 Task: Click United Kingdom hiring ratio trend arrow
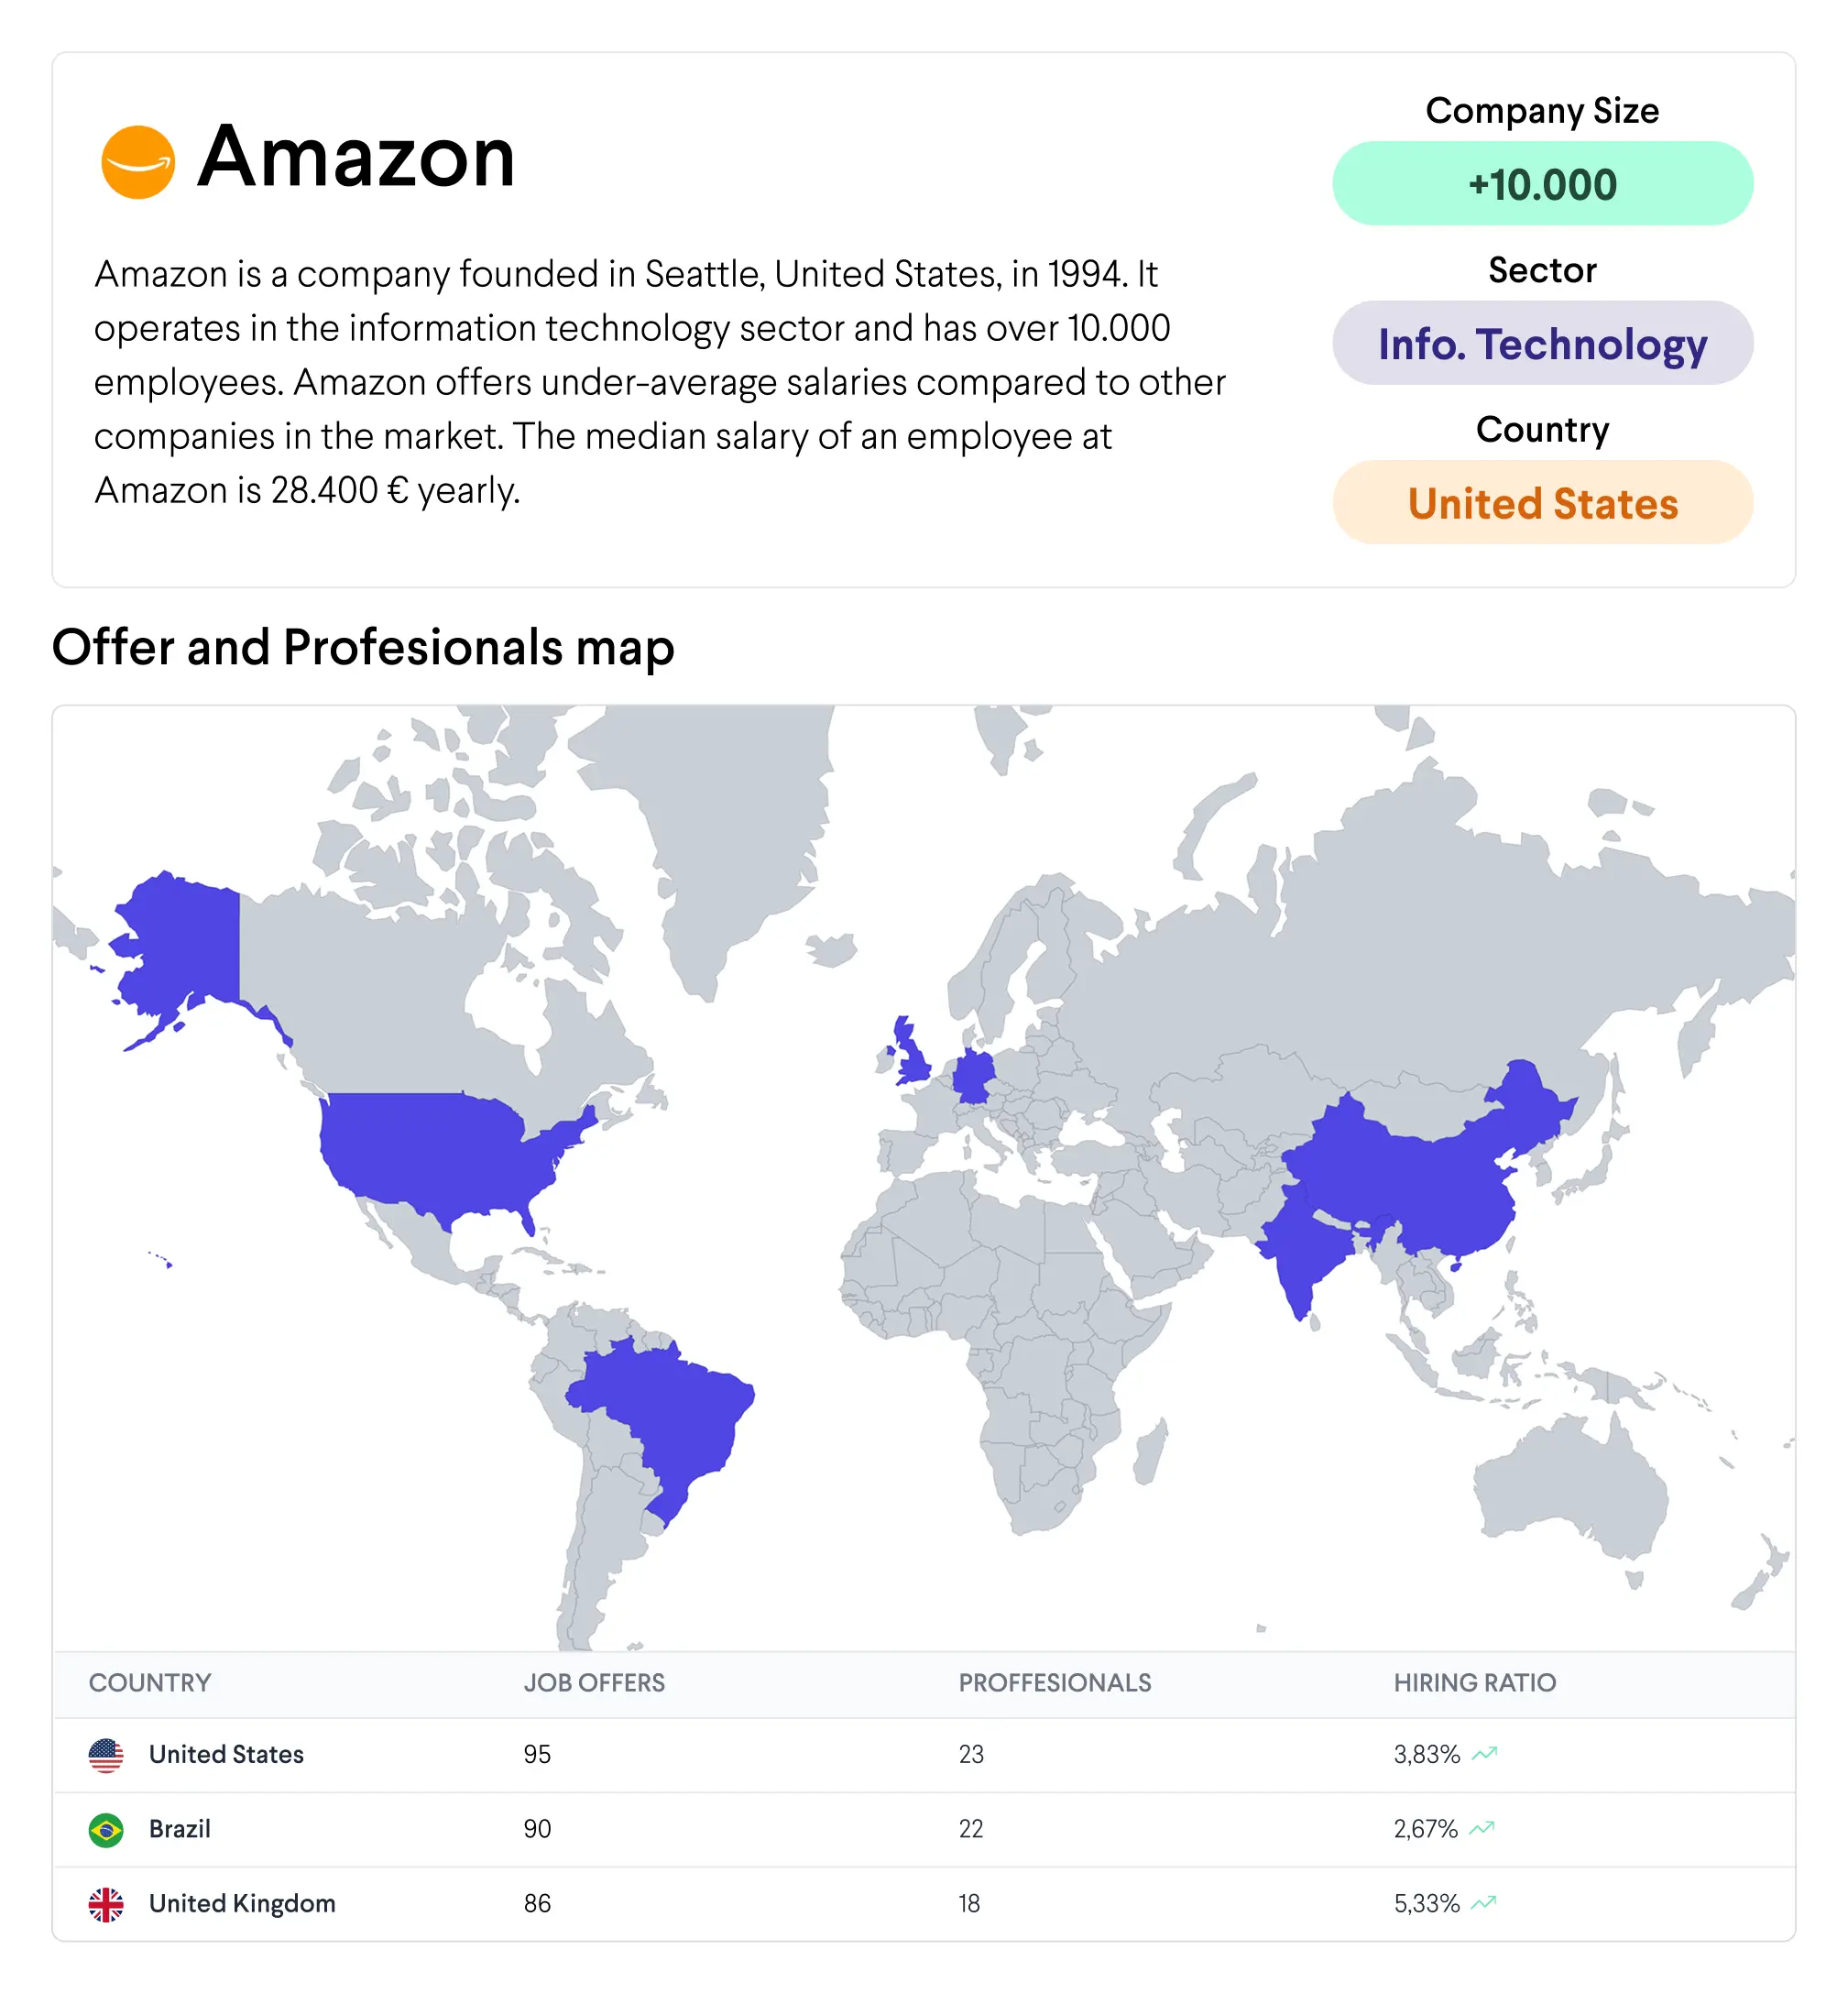pyautogui.click(x=1484, y=1902)
